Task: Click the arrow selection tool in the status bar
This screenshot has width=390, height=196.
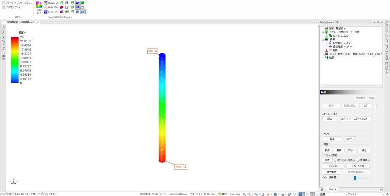Action: point(313,194)
